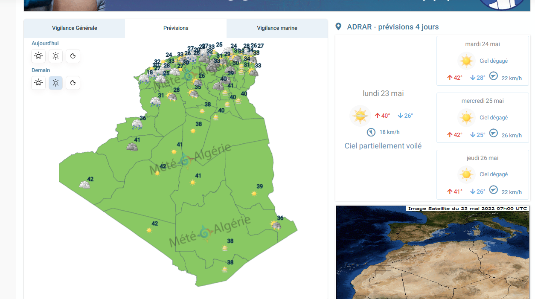This screenshot has width=535, height=299.
Task: Click the wind direction icon for lundi 23 mai
Action: point(371,132)
